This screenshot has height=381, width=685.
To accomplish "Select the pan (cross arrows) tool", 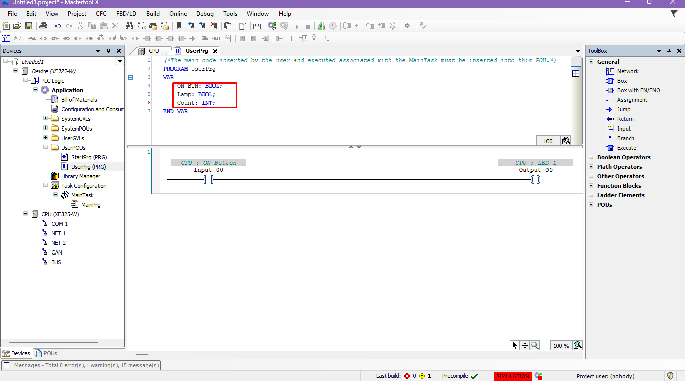I will tap(525, 345).
